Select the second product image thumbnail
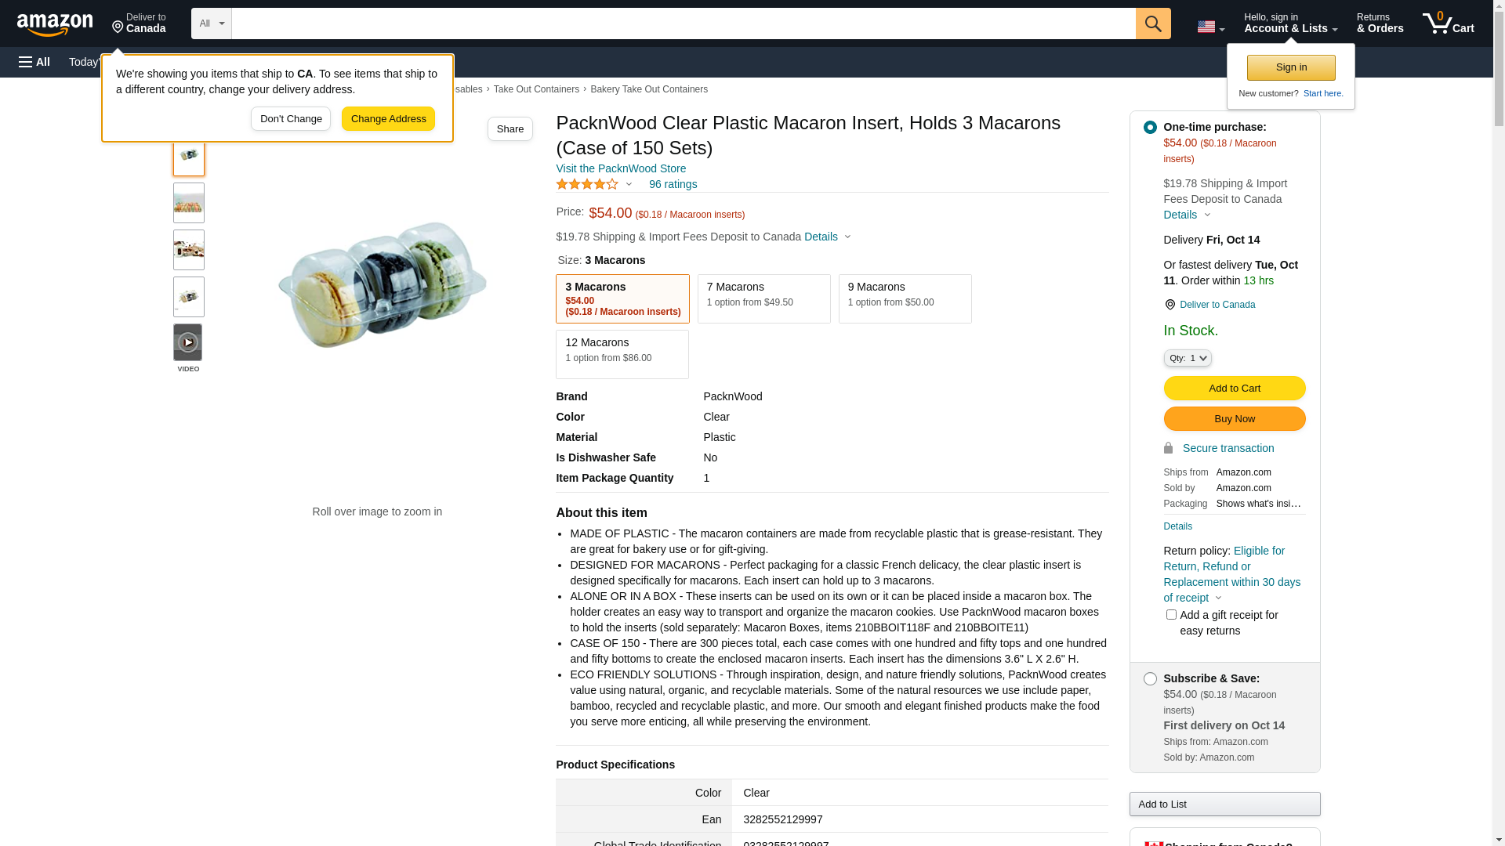The width and height of the screenshot is (1505, 846). 188,204
